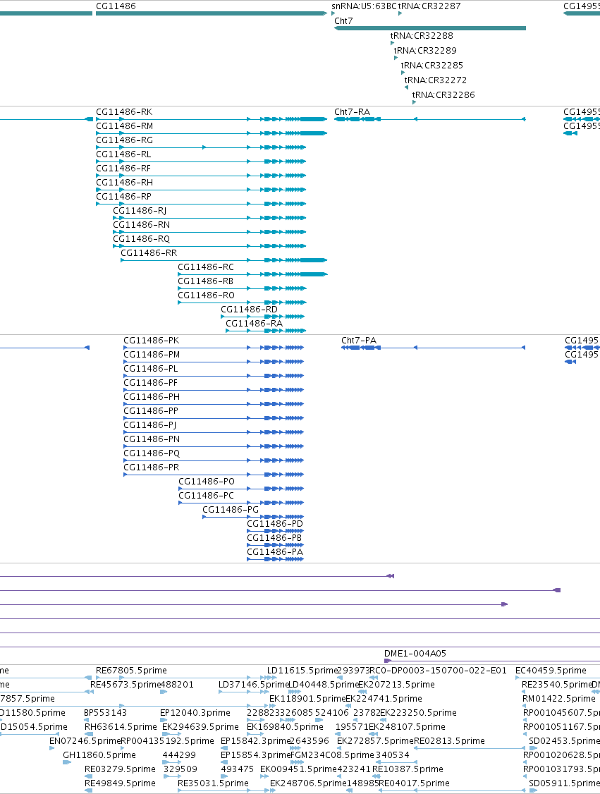Open EST RE45673.5prime
This screenshot has width=600, height=794.
coord(125,685)
